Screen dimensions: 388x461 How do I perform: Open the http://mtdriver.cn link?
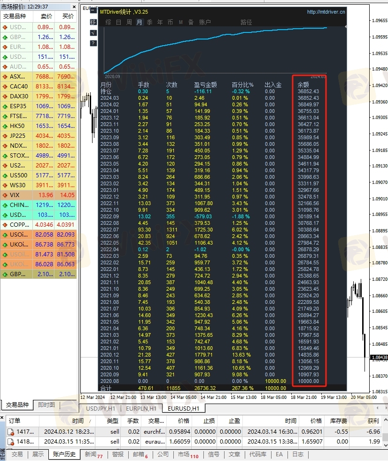point(326,12)
